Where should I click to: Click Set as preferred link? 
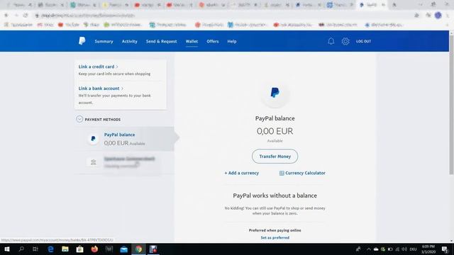coord(275,238)
